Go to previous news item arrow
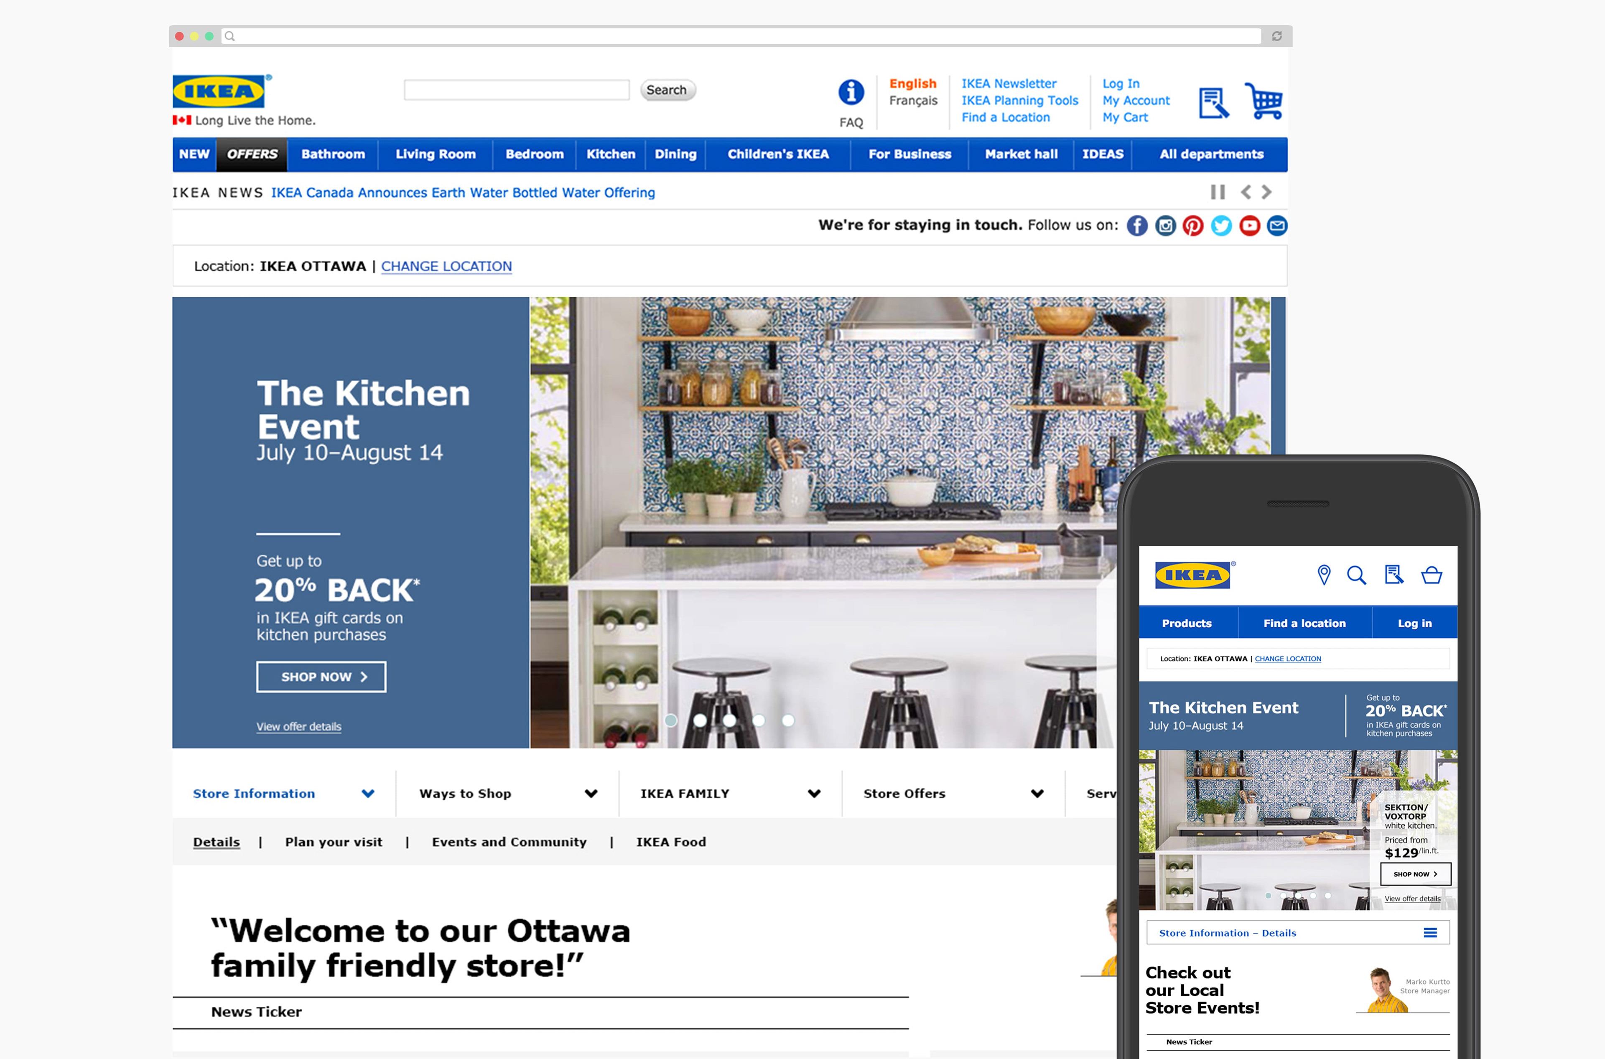 (x=1246, y=193)
